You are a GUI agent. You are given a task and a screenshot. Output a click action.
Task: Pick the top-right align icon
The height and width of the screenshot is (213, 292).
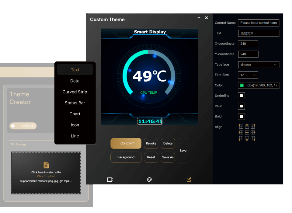253,127
